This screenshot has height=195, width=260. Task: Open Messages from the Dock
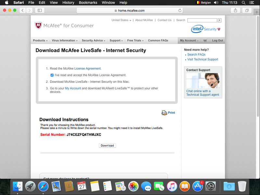146,186
